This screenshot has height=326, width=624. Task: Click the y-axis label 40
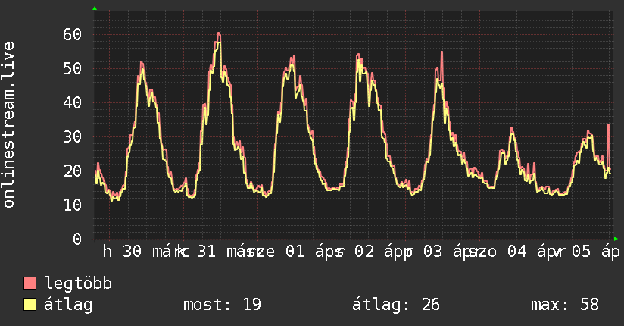click(x=73, y=102)
